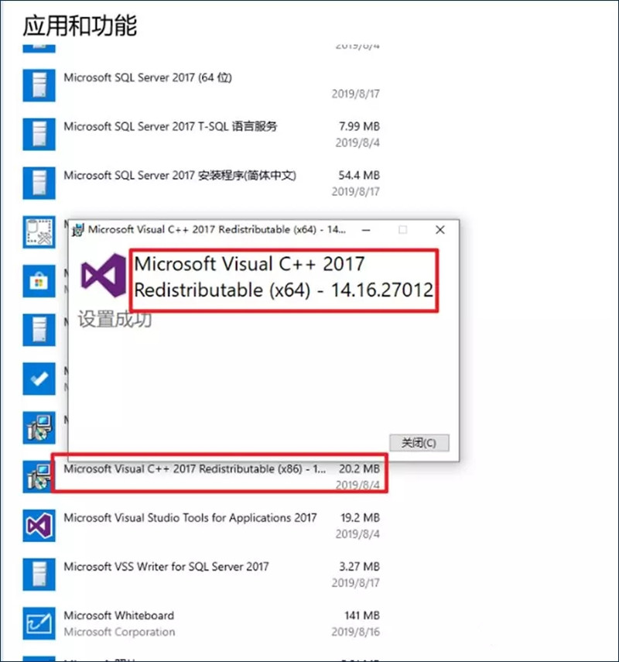Image resolution: width=619 pixels, height=662 pixels.
Task: Click the 54.4 MB size value
Action: click(x=359, y=175)
